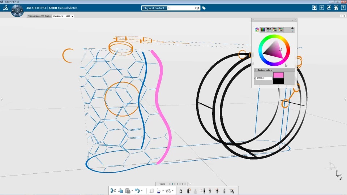Switch to second color palette tab

coord(280,30)
